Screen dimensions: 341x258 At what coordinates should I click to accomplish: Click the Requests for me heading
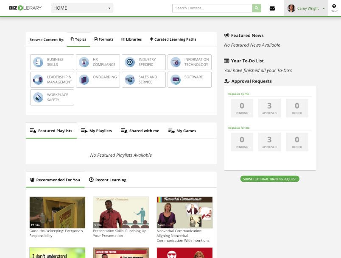coord(239,128)
